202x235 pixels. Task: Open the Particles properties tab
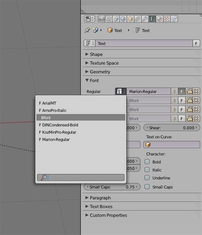click(174, 19)
